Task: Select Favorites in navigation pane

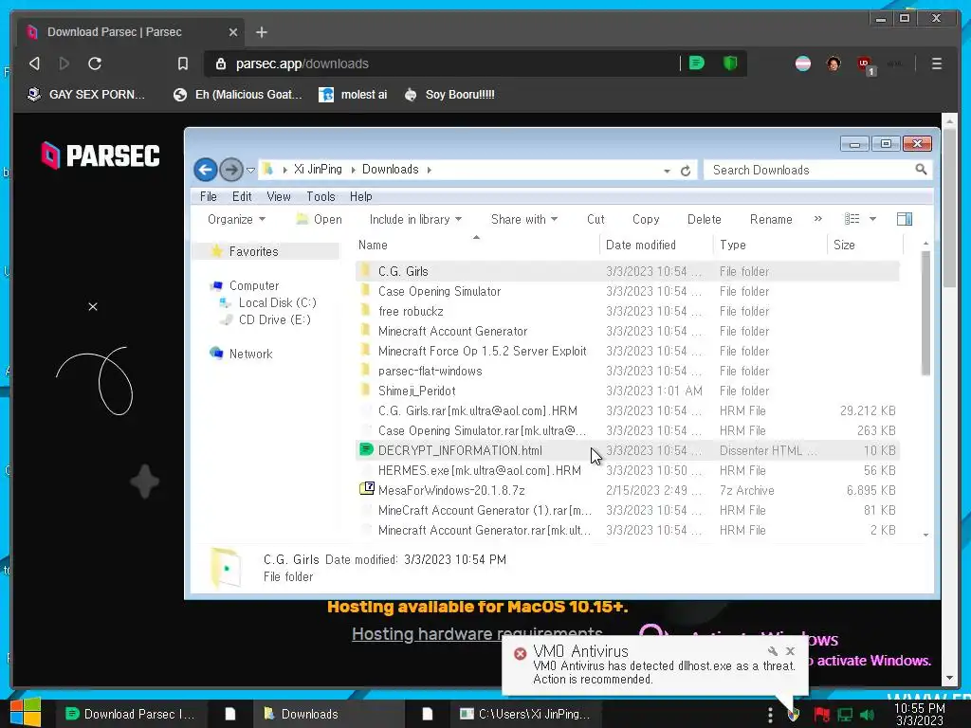Action: point(253,251)
